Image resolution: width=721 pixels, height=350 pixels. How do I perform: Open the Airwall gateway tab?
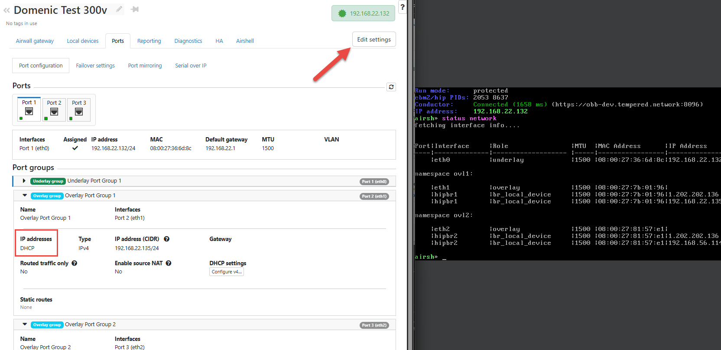35,41
